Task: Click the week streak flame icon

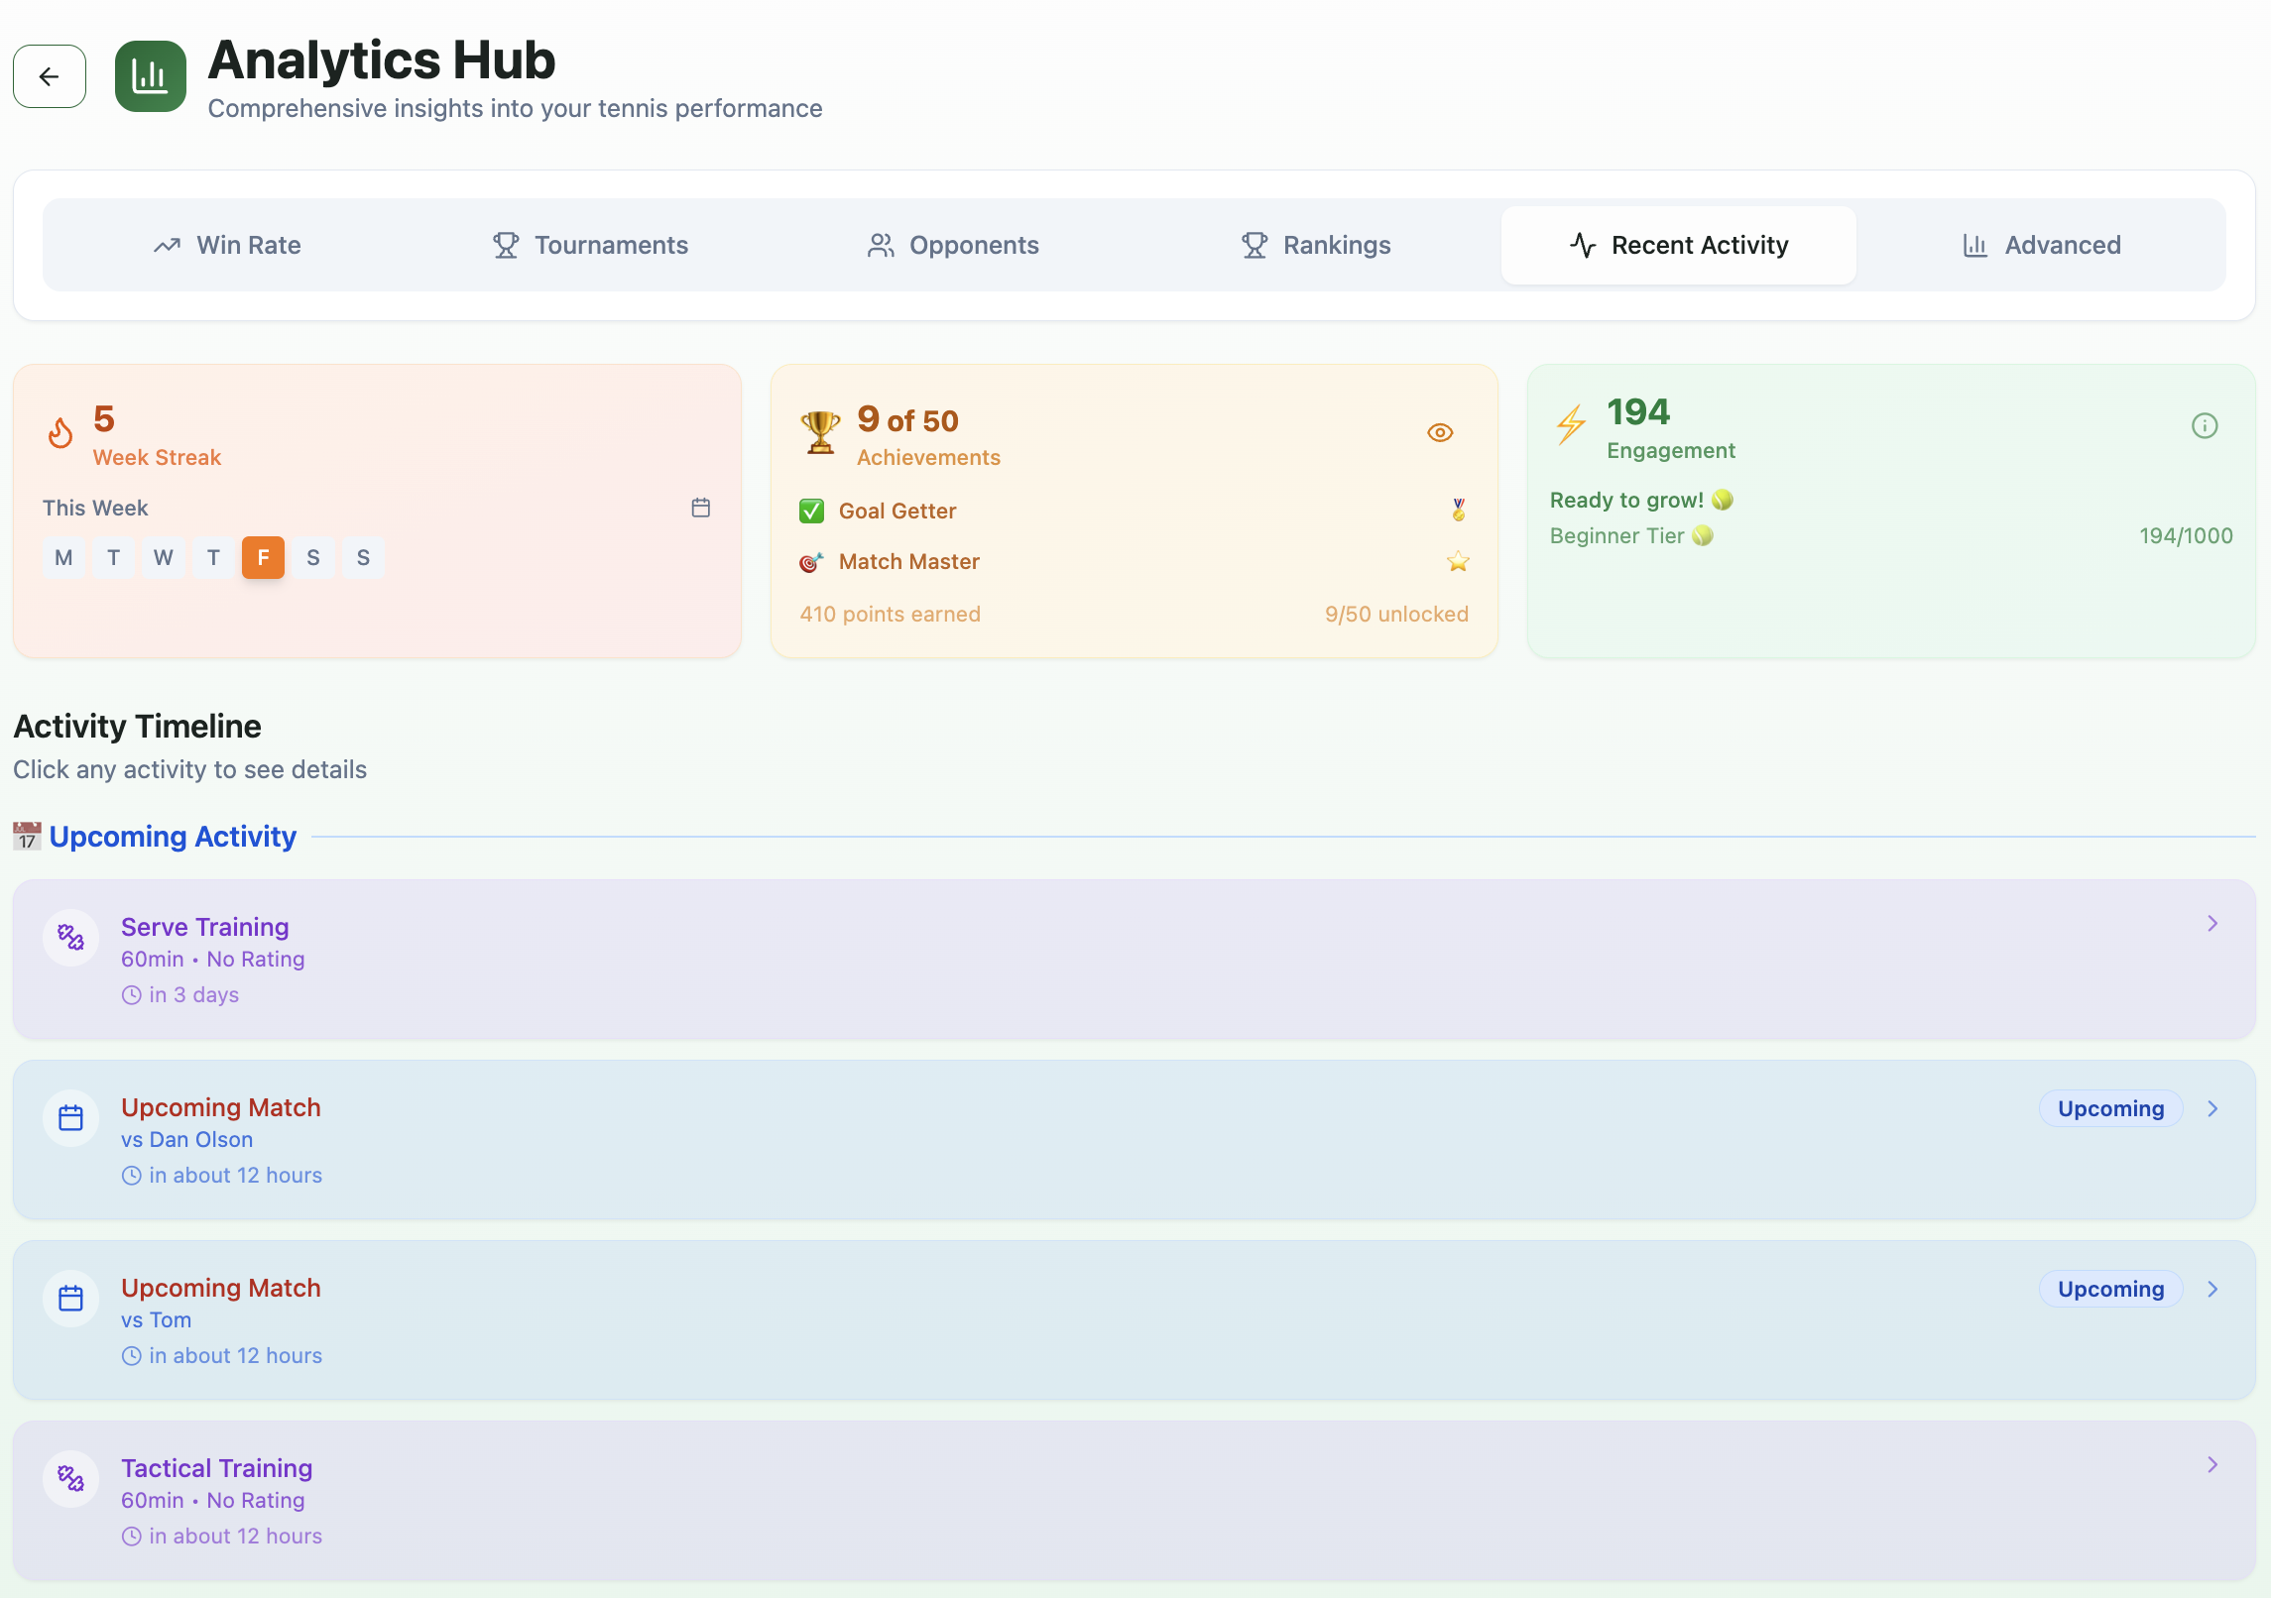Action: [61, 433]
